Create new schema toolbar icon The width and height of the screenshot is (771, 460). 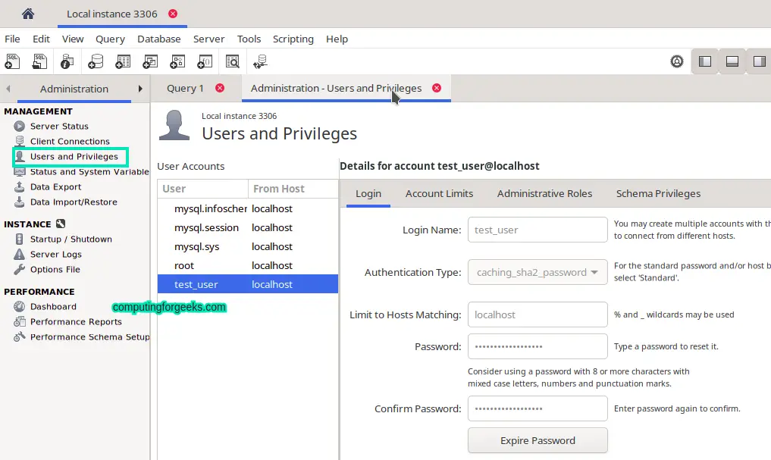click(x=96, y=61)
